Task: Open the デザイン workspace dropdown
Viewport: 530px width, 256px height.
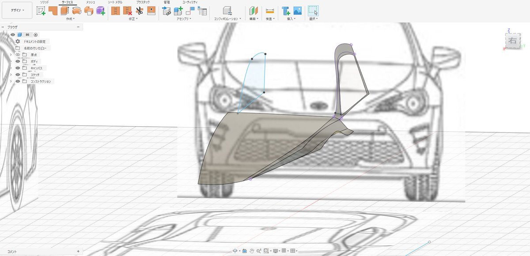Action: [17, 10]
